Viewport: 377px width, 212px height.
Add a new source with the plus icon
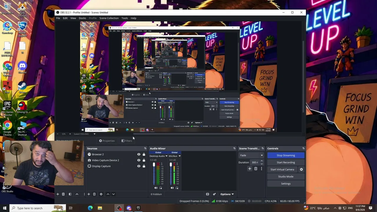tap(89, 194)
